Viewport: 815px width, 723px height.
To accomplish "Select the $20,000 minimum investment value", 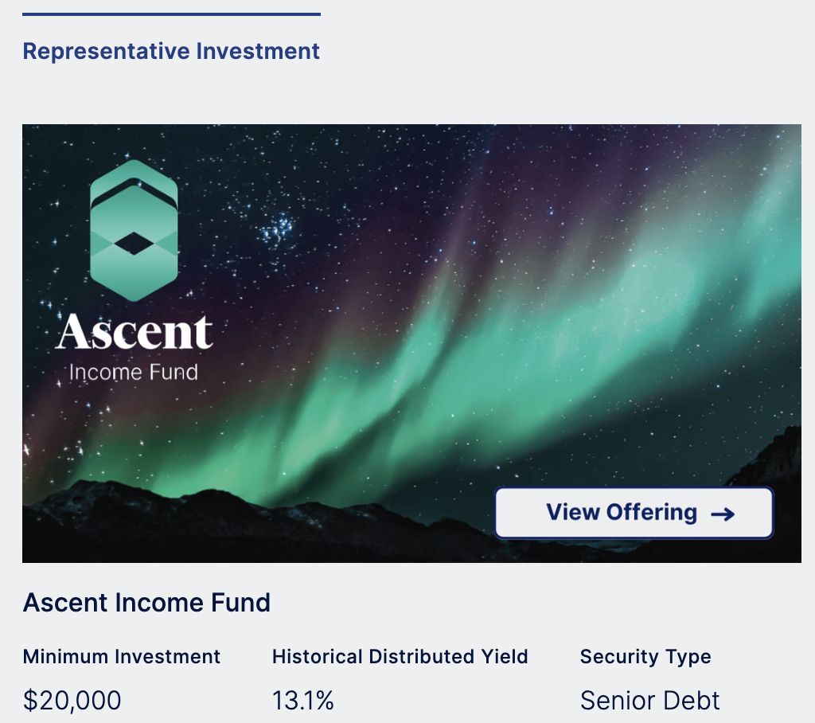I will point(72,700).
